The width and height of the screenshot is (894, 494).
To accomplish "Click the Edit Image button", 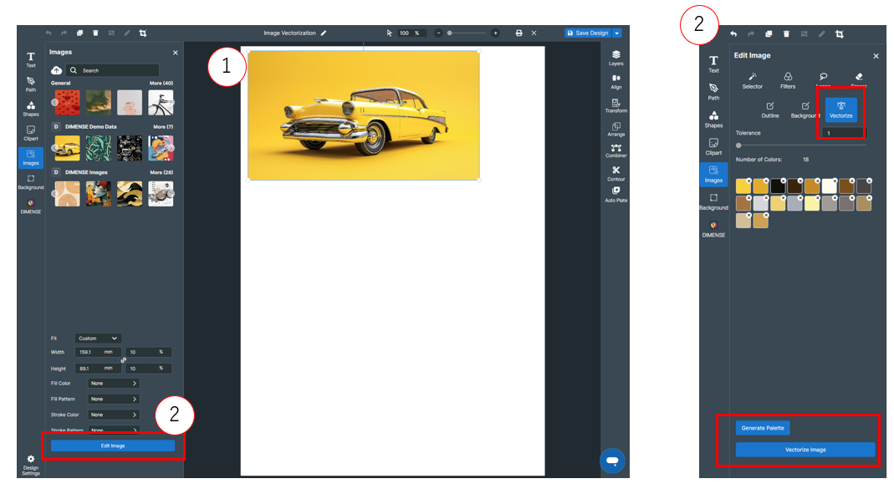I will click(113, 446).
